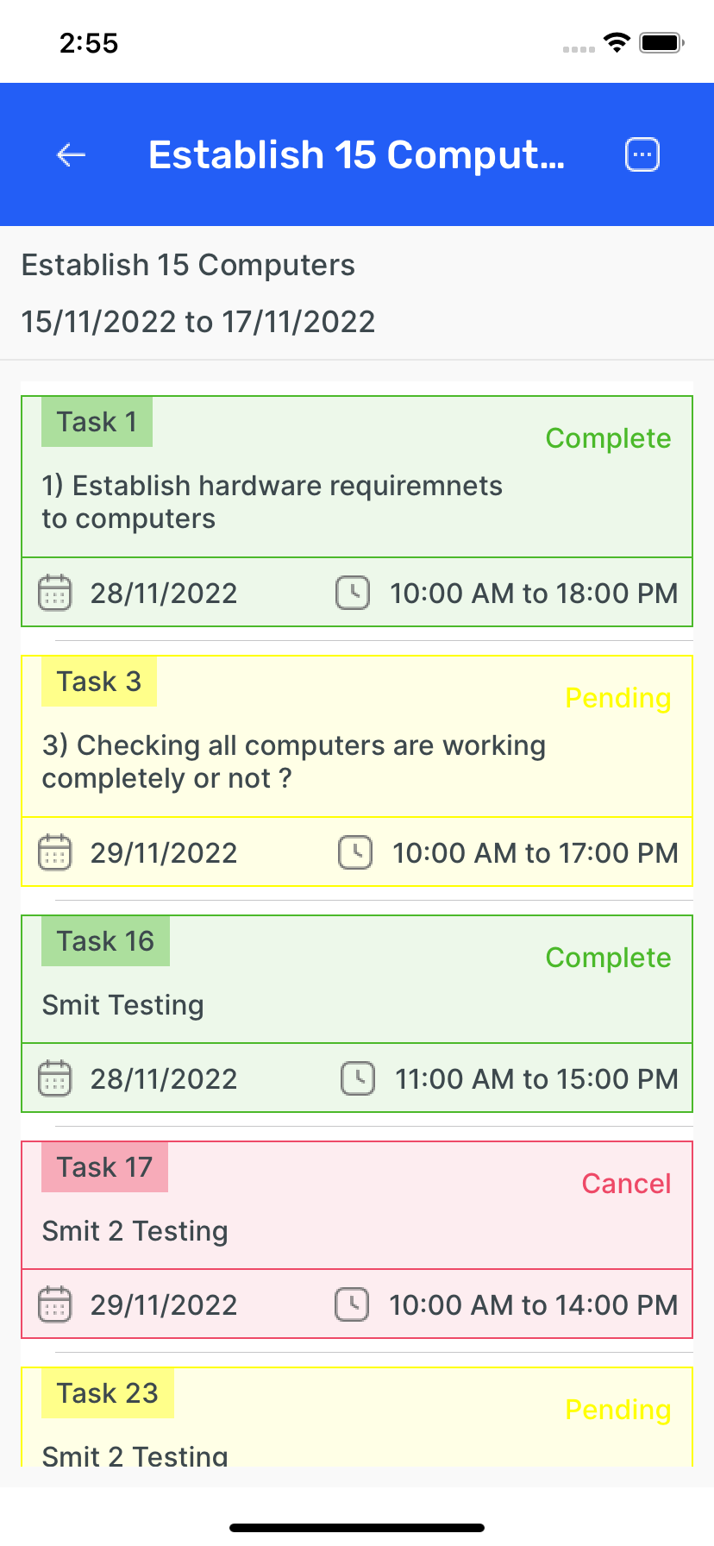Select the calendar icon in Task 16 card
Viewport: 714px width, 1546px height.
(55, 1079)
